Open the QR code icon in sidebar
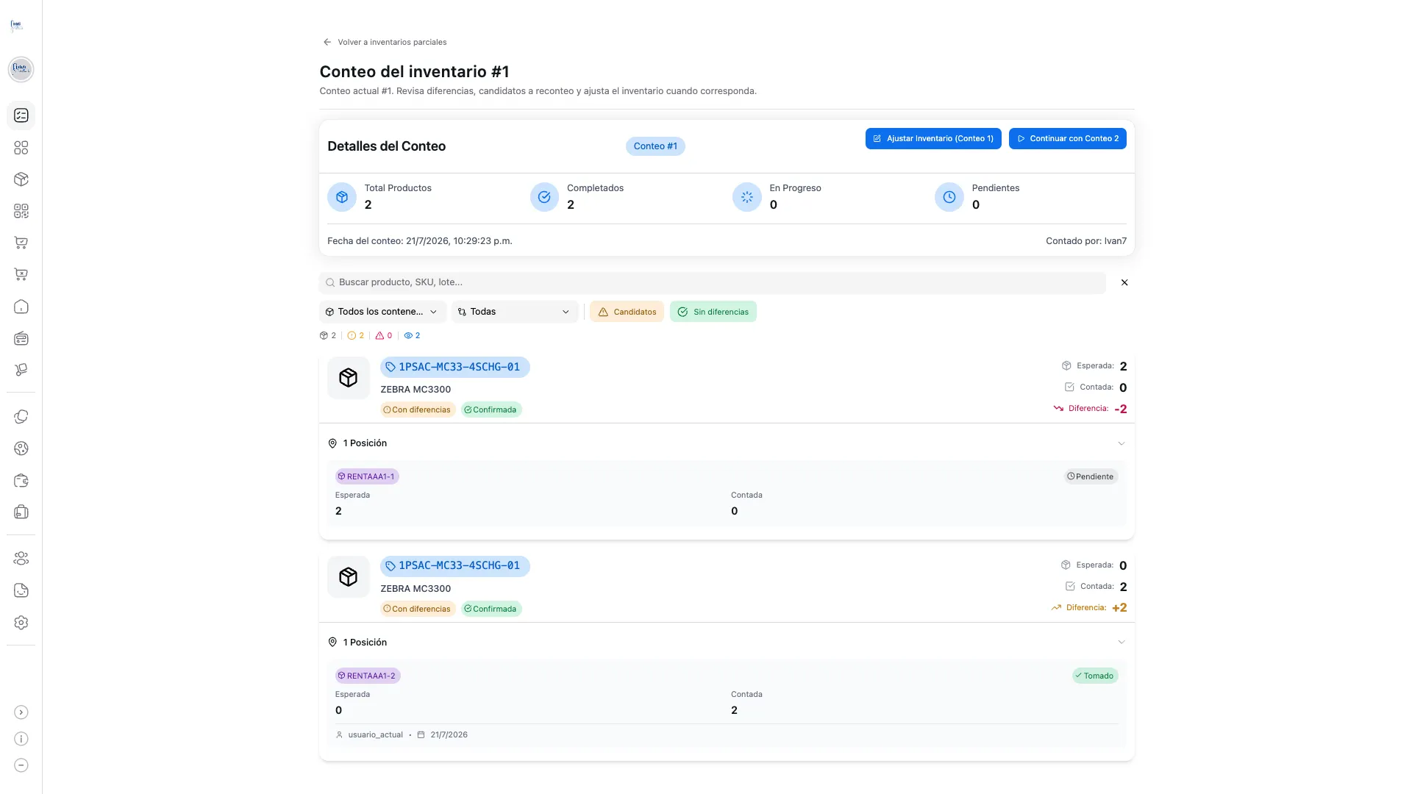Viewport: 1412px width, 794px height. tap(21, 211)
